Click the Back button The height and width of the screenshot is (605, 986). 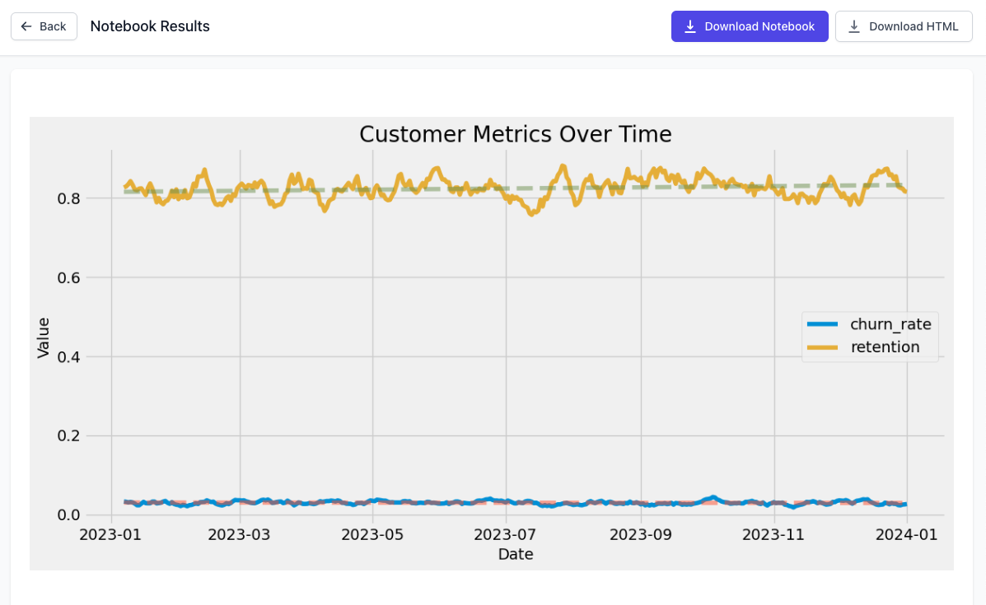click(x=44, y=26)
